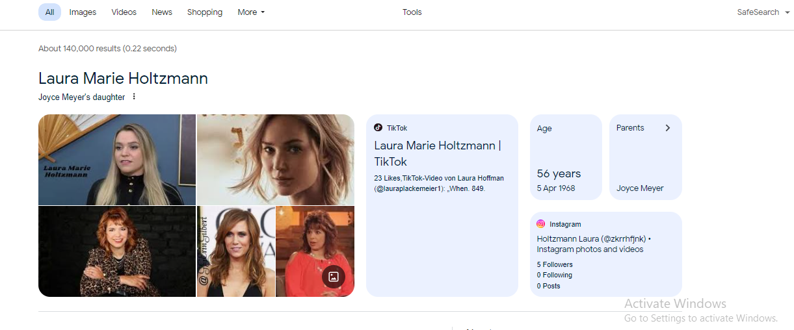
Task: Open the search Tools button
Action: (x=412, y=12)
